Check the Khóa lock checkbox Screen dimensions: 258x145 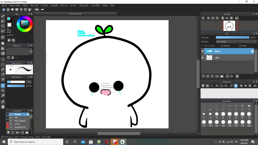pos(240,46)
